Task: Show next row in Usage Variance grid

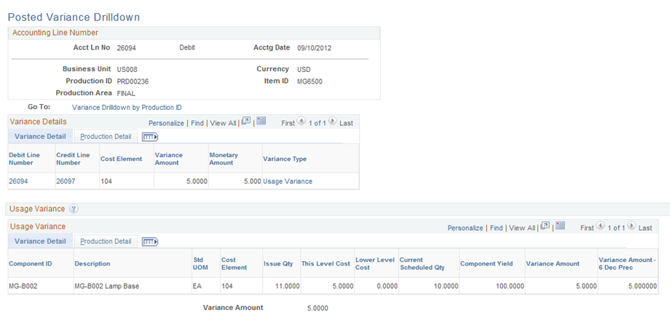Action: (x=632, y=226)
